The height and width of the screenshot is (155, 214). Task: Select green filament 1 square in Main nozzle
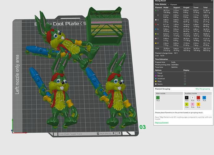point(158,98)
